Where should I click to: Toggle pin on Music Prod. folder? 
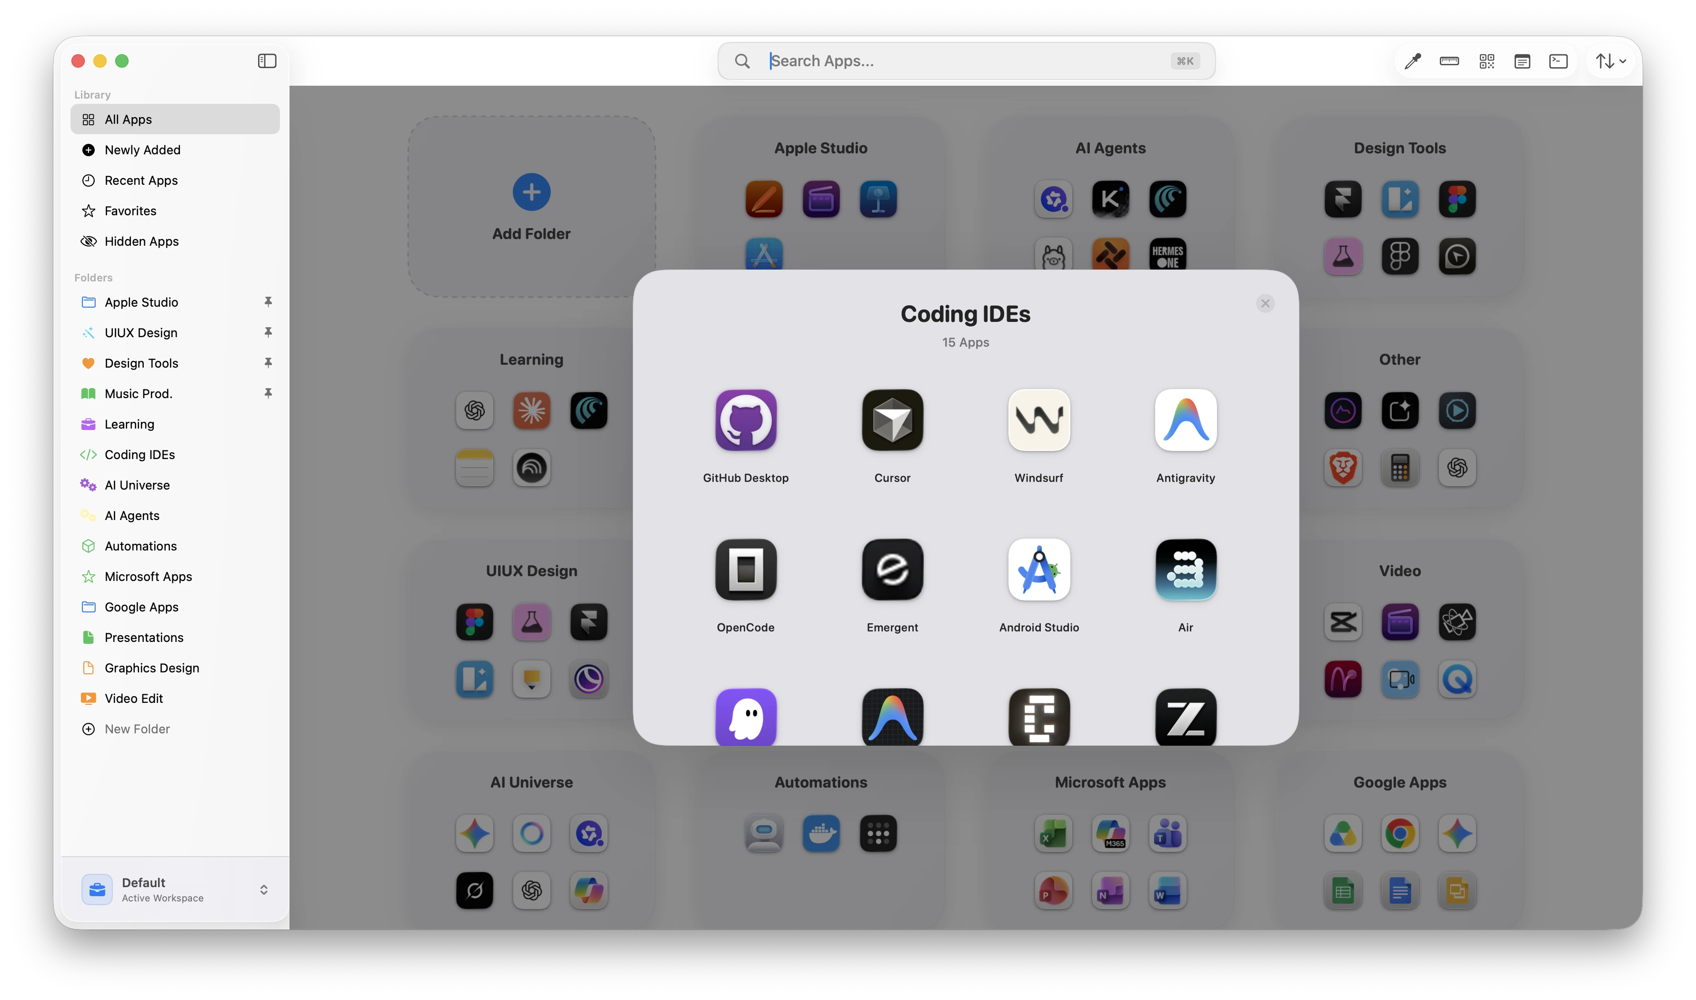click(268, 393)
